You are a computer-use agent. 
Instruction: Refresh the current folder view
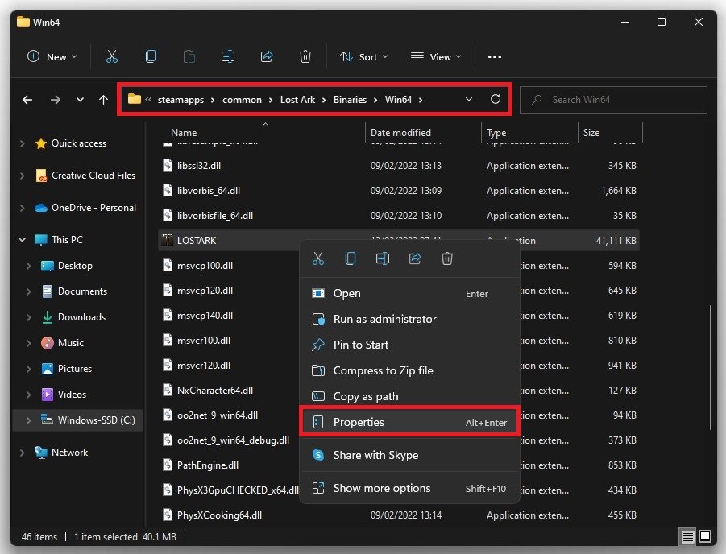496,100
